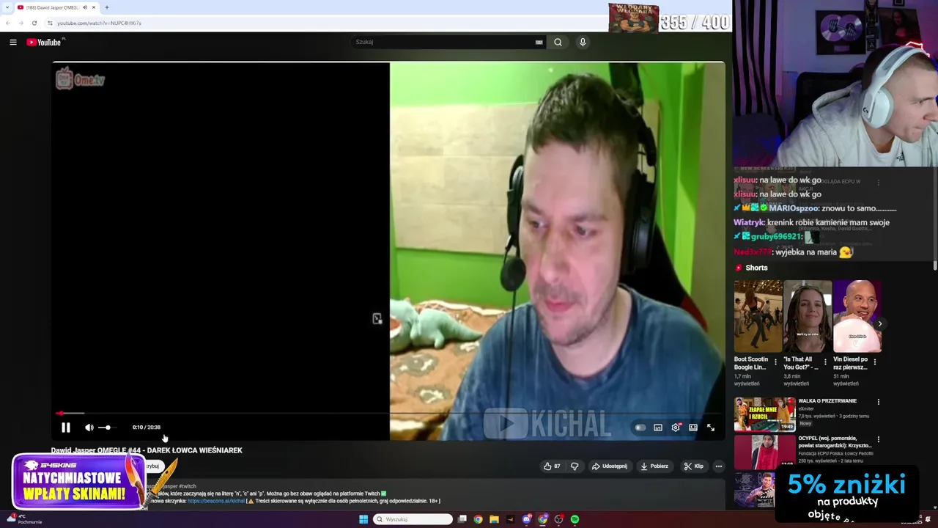The width and height of the screenshot is (938, 528).
Task: Mute the video via speaker icon
Action: 89,428
